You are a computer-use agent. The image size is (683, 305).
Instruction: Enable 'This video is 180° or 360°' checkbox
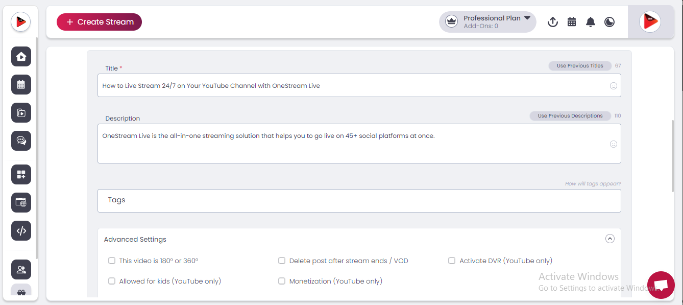click(x=112, y=261)
